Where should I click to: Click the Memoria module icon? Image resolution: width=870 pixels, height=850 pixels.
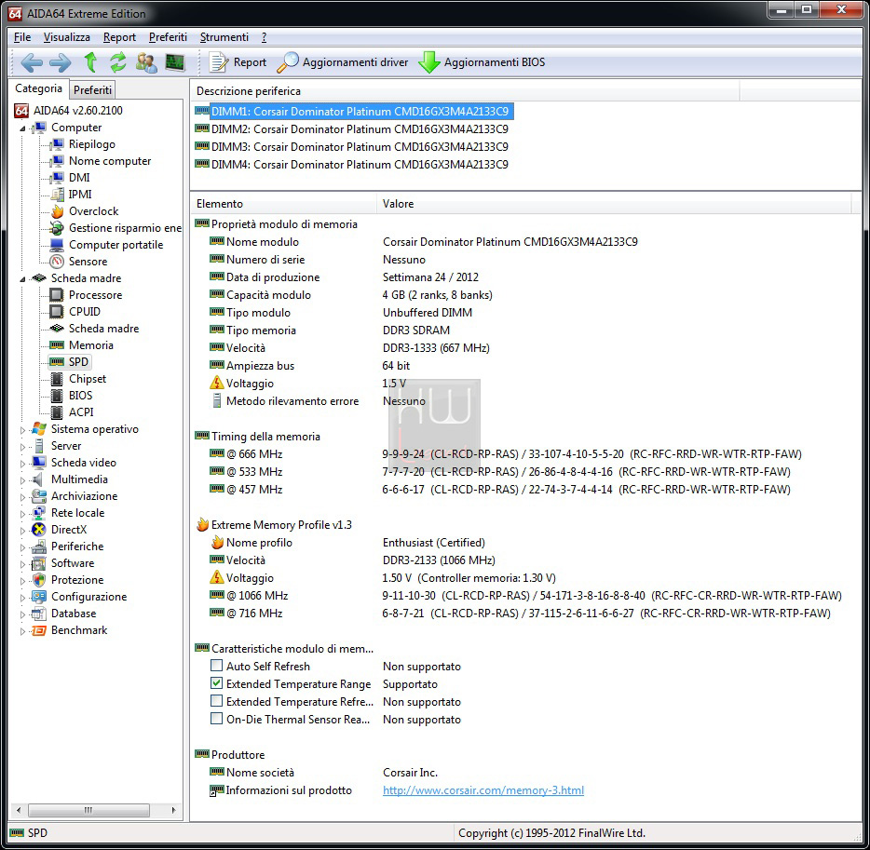click(57, 345)
